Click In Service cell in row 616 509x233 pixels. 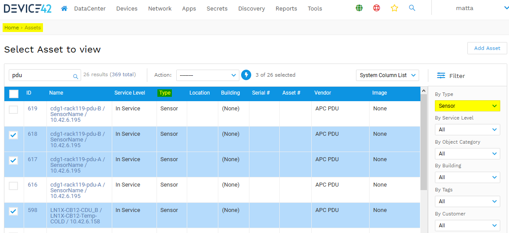point(128,185)
